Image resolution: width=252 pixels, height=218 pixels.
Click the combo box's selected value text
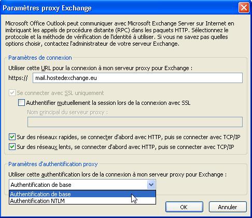pos(41,185)
